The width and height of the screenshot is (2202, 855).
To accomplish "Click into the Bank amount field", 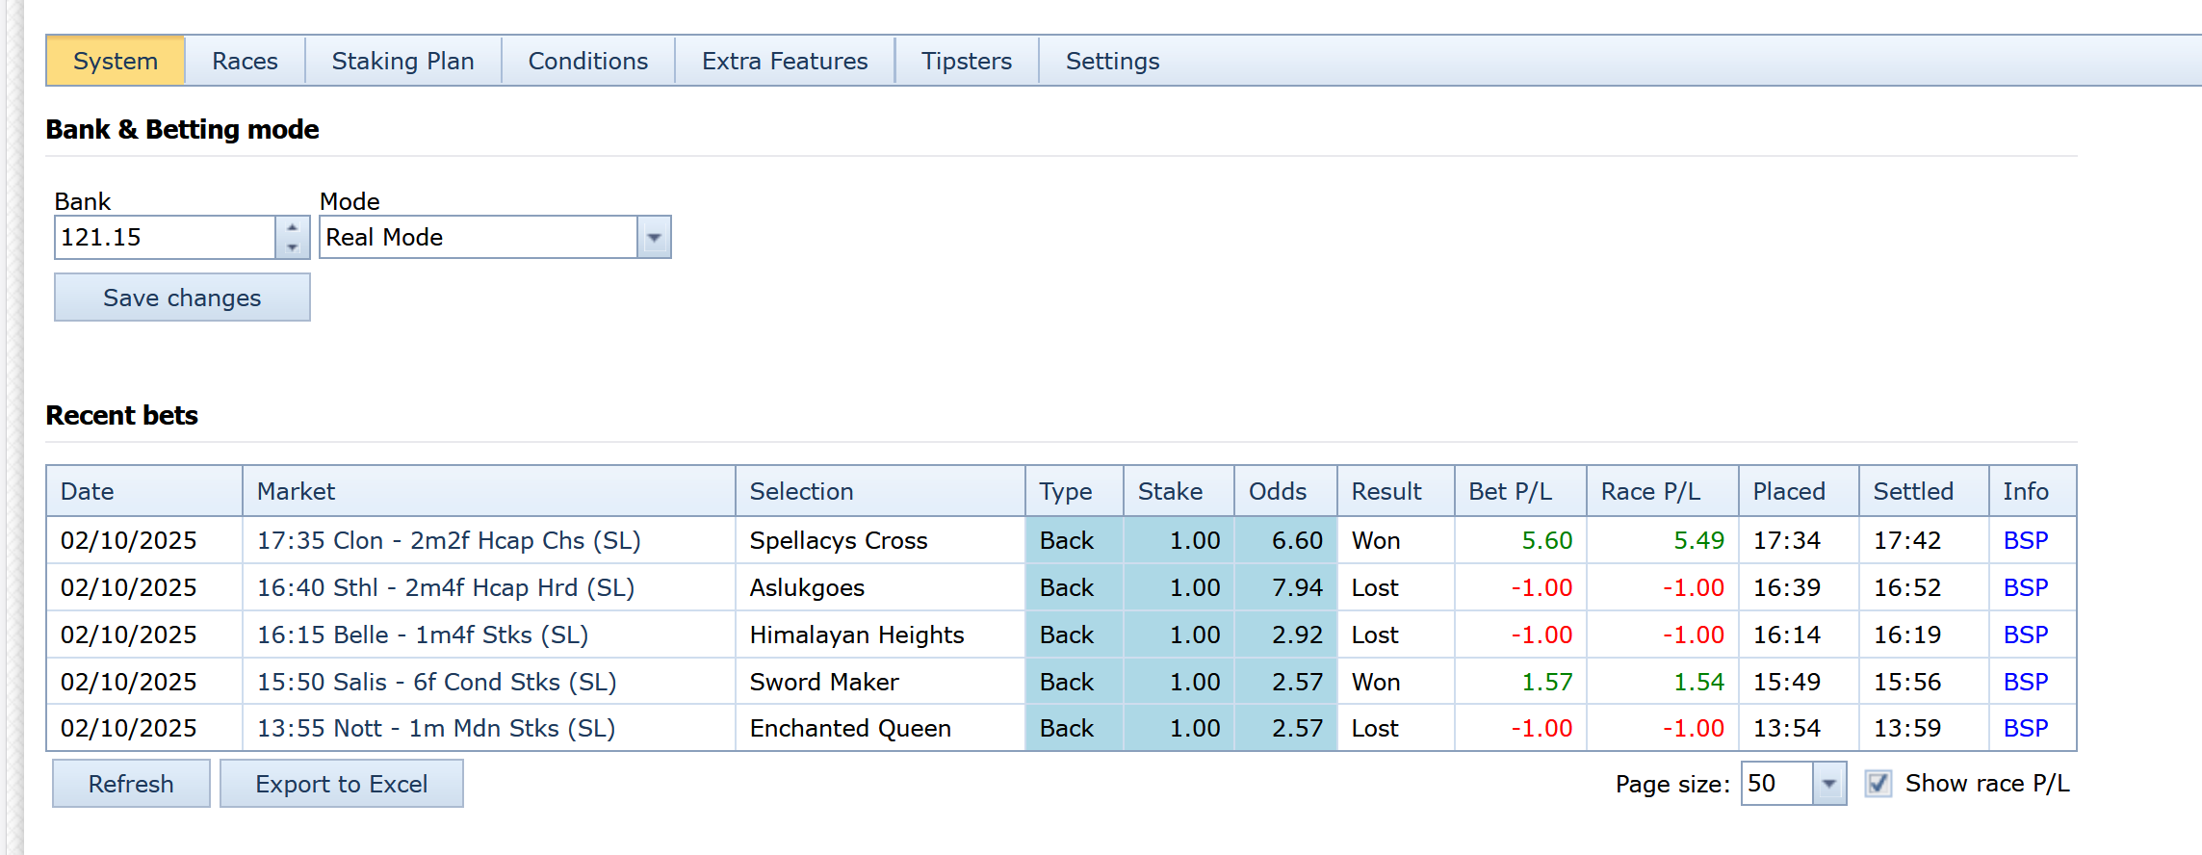I will pyautogui.click(x=165, y=238).
